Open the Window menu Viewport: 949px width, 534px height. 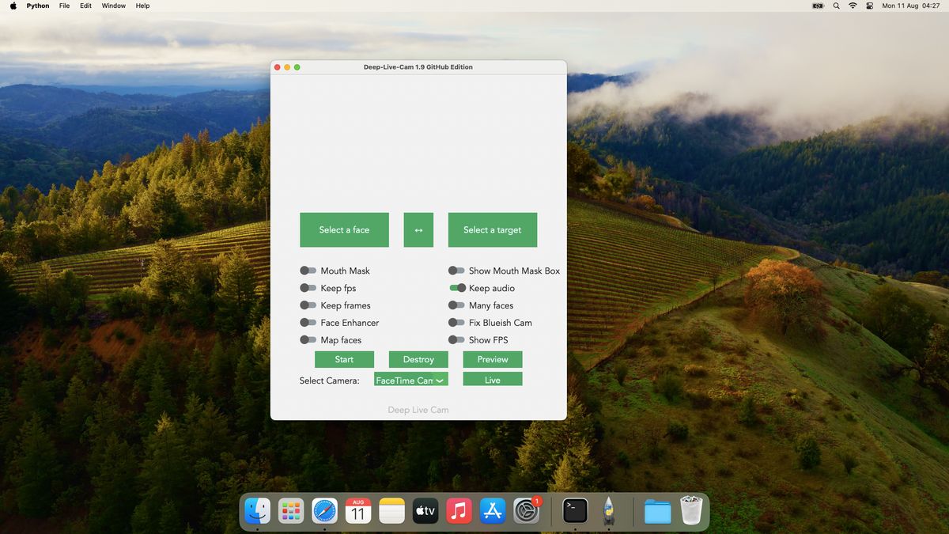click(113, 6)
